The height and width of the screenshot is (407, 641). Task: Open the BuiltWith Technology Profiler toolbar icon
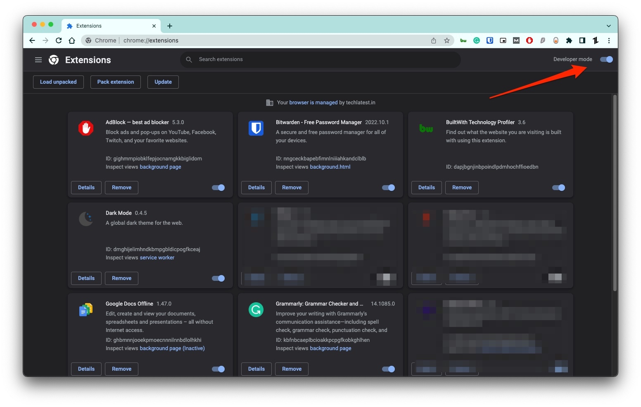pyautogui.click(x=463, y=40)
